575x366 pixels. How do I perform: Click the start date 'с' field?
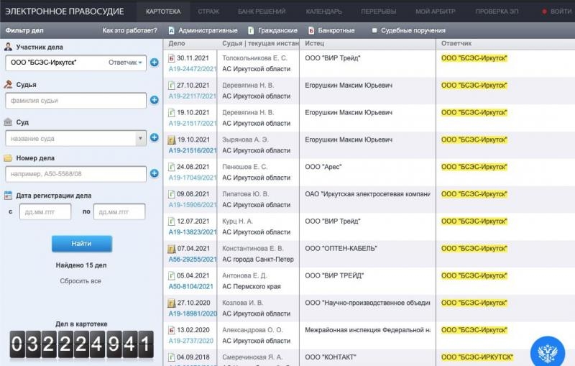pyautogui.click(x=45, y=211)
